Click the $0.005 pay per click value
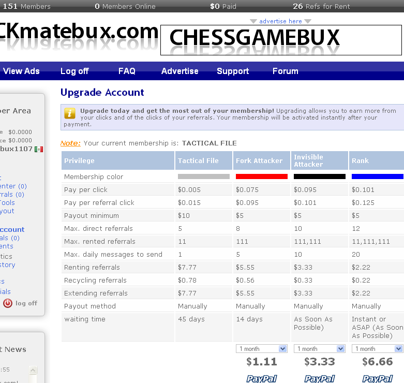The height and width of the screenshot is (383, 404). tap(189, 190)
